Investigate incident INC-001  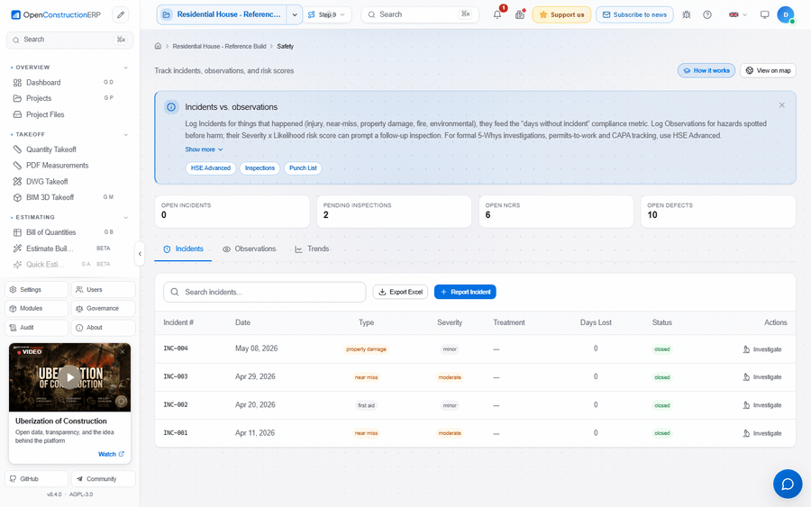pos(761,433)
